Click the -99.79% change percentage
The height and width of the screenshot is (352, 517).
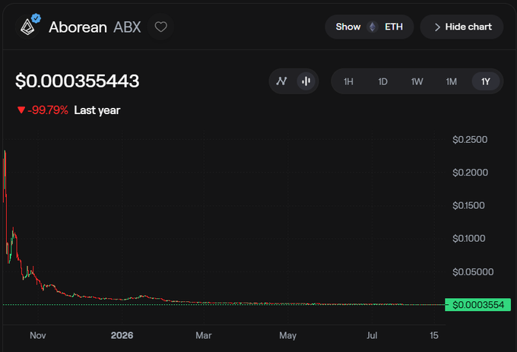(48, 110)
